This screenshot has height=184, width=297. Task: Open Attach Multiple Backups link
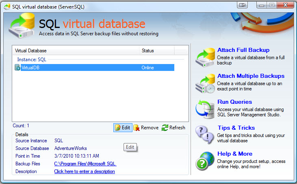coord(251,76)
